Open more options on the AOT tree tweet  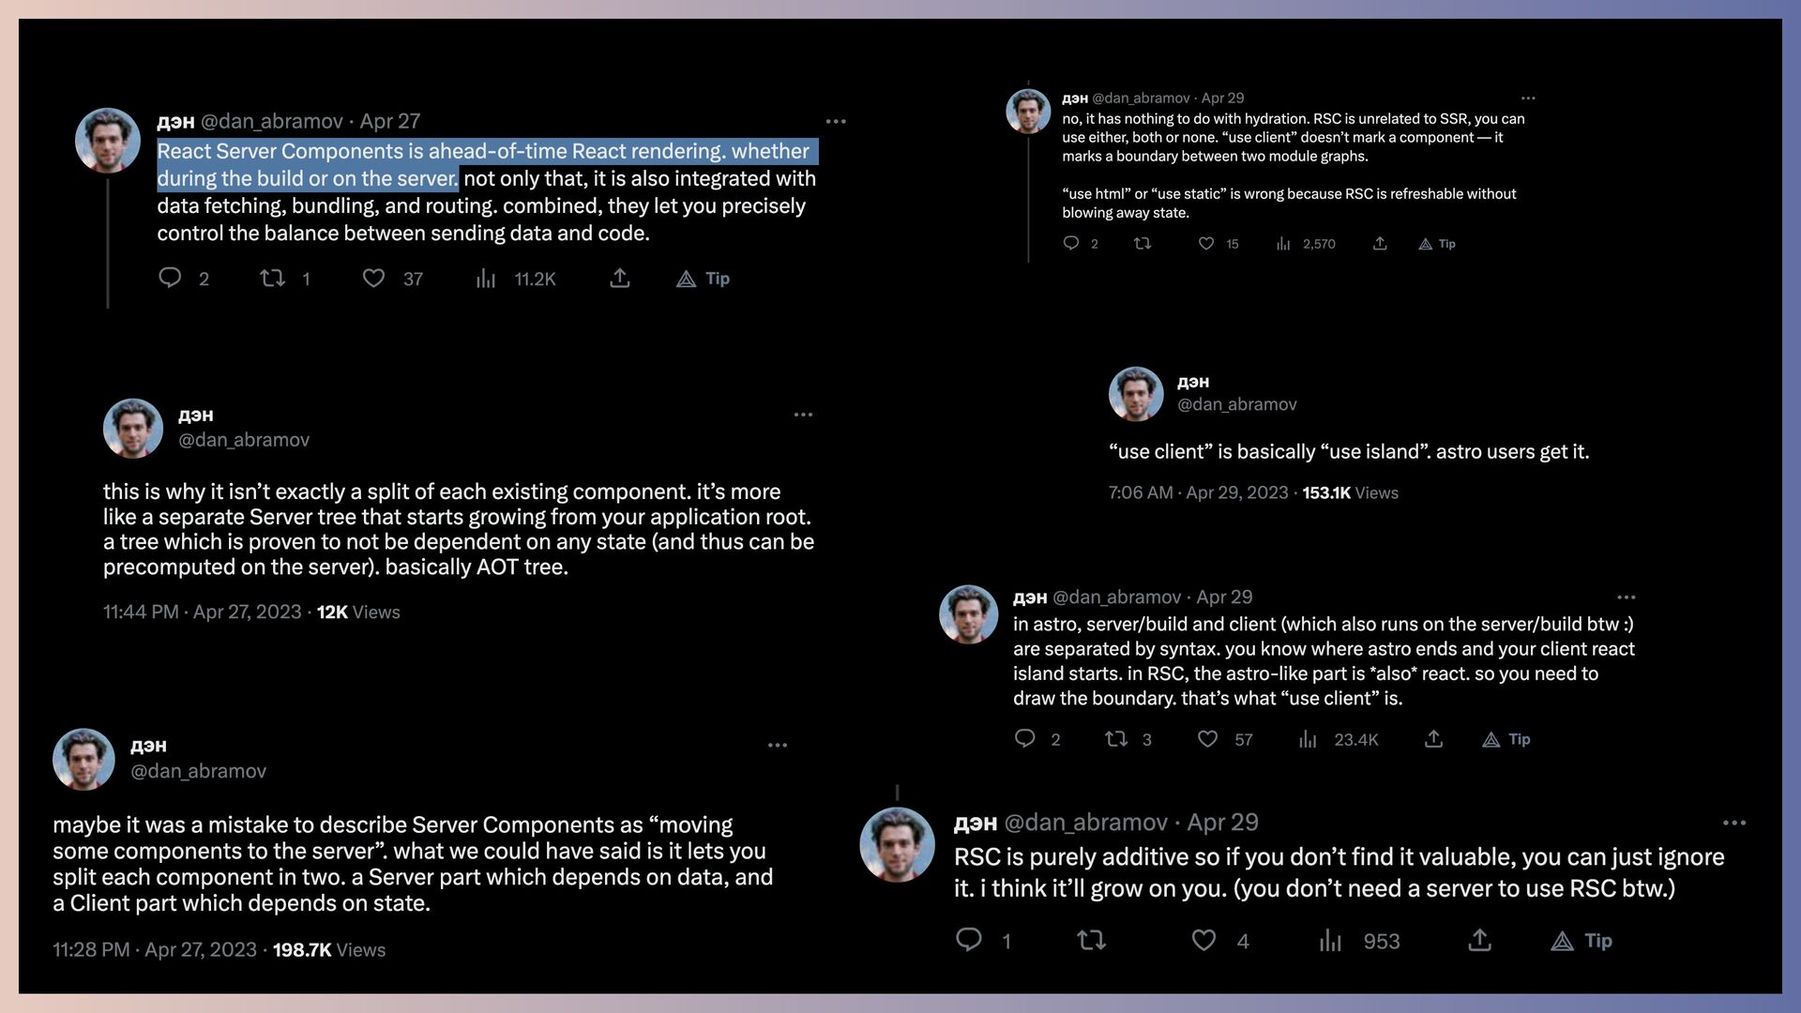click(804, 415)
